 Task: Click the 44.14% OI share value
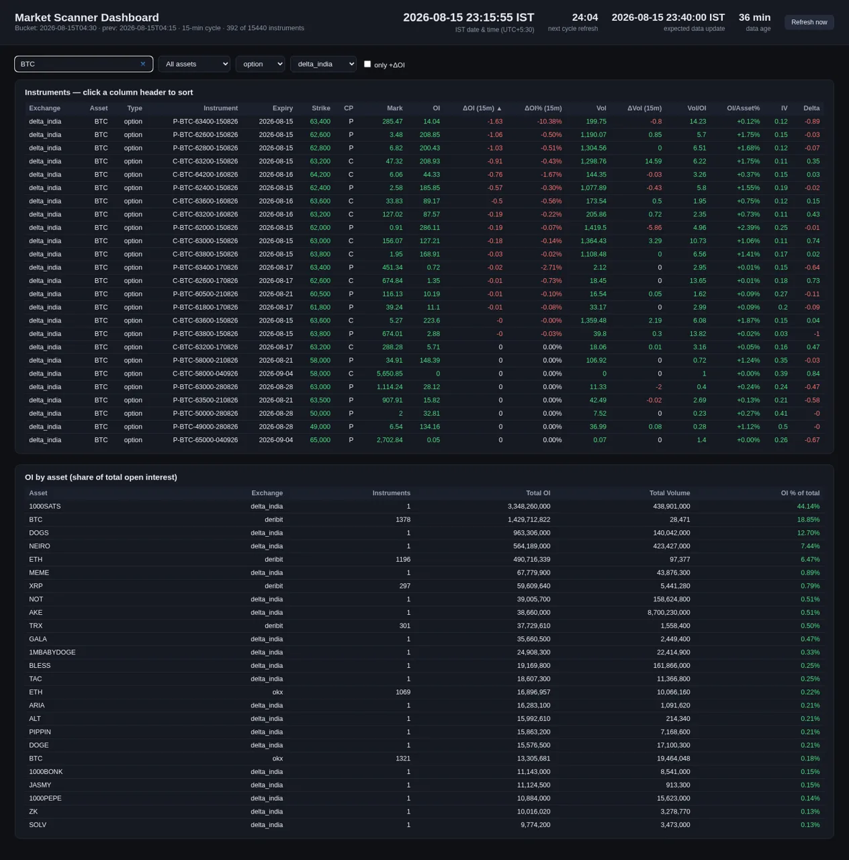808,507
